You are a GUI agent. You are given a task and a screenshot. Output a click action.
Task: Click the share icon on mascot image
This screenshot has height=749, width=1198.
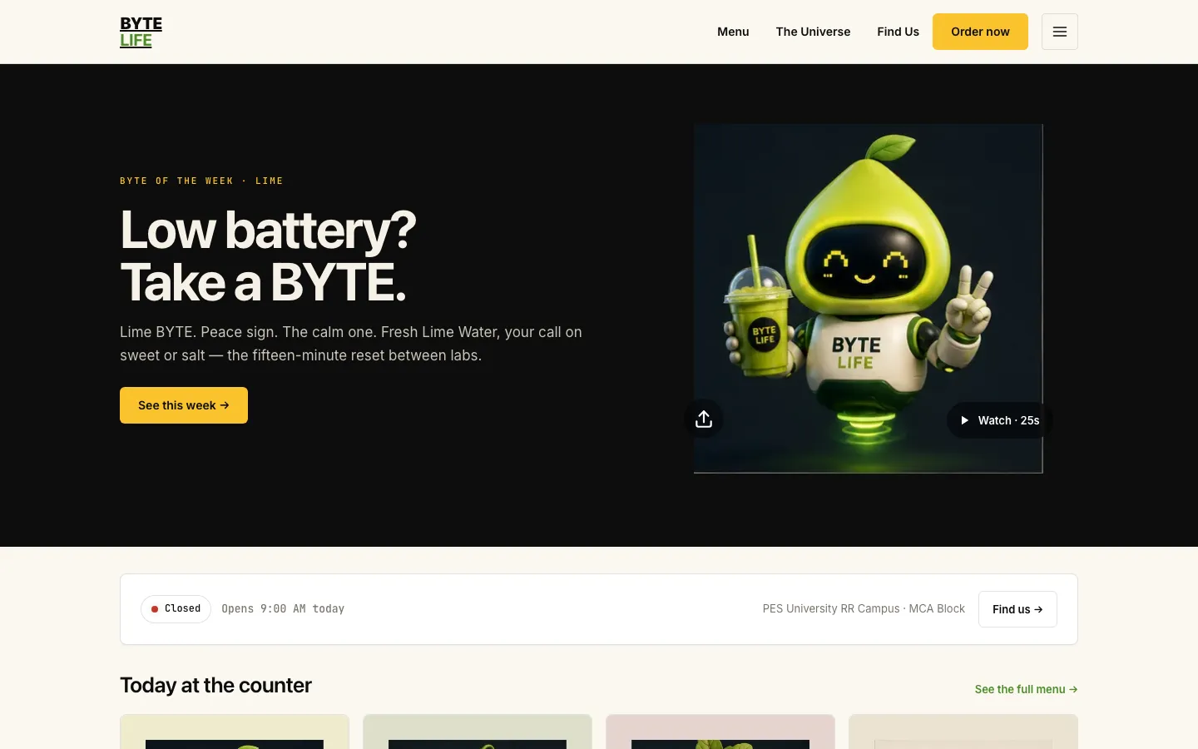click(x=704, y=419)
